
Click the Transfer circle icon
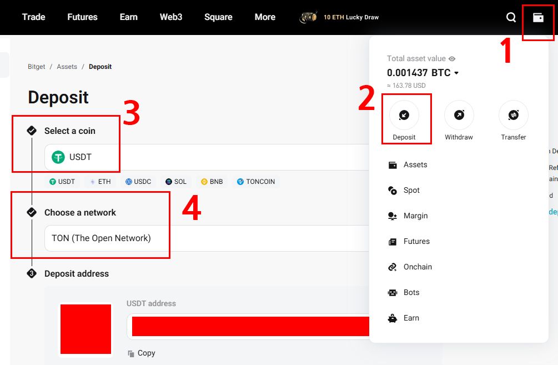513,115
